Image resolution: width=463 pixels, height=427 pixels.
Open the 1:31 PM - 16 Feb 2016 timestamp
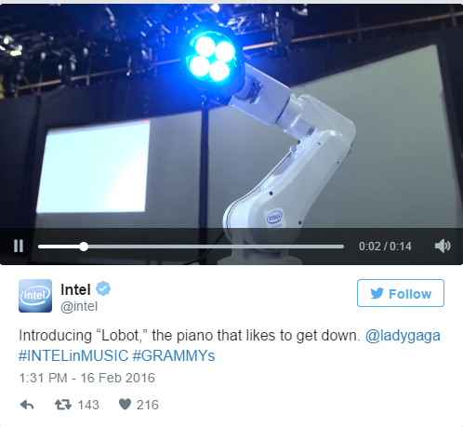(x=86, y=378)
